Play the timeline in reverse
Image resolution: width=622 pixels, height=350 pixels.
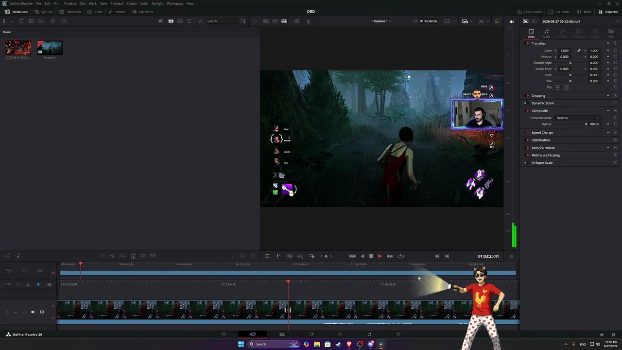pyautogui.click(x=362, y=256)
